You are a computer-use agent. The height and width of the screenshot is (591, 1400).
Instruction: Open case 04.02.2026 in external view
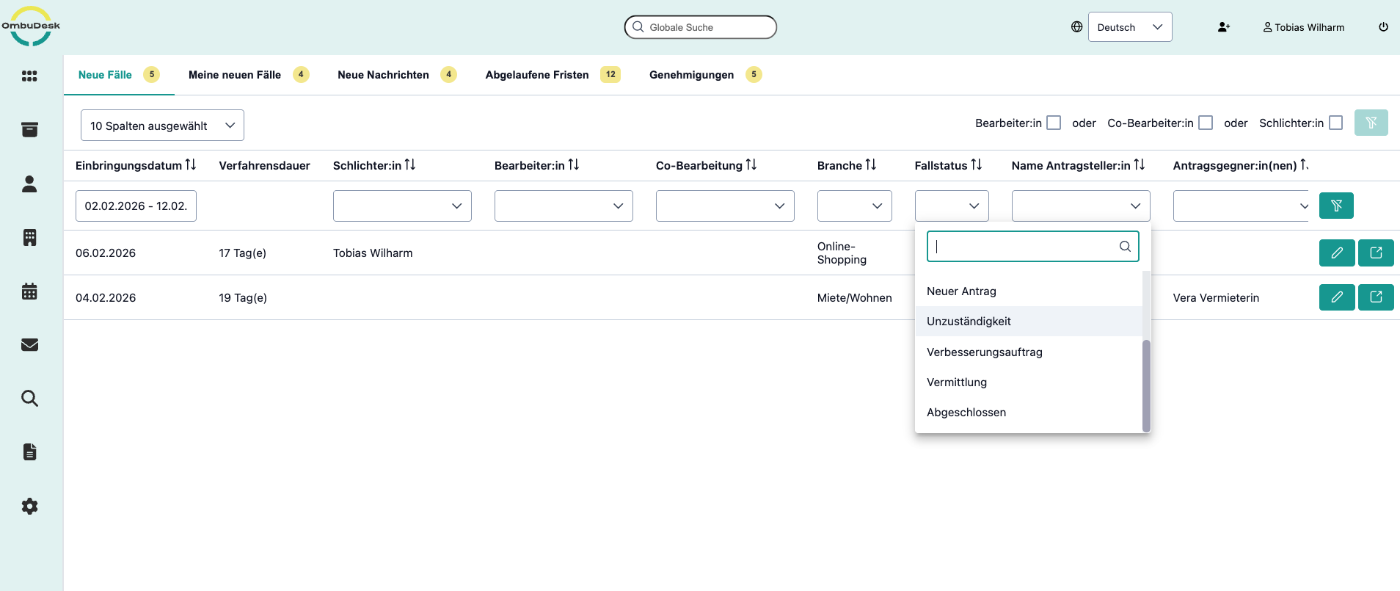(1375, 297)
